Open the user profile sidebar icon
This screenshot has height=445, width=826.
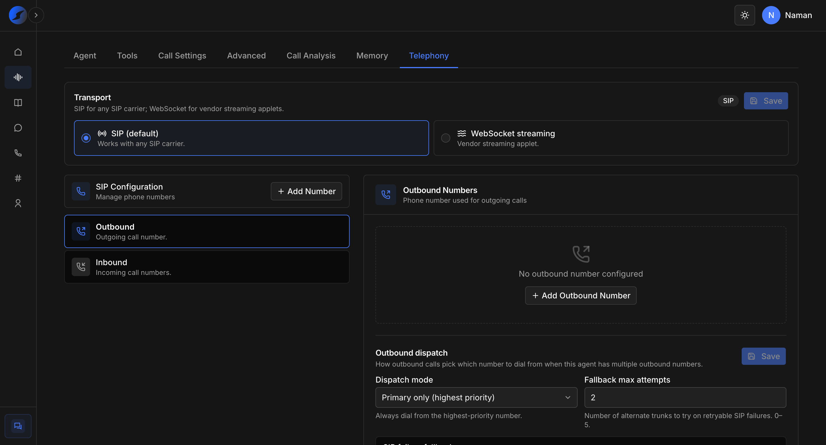tap(18, 203)
